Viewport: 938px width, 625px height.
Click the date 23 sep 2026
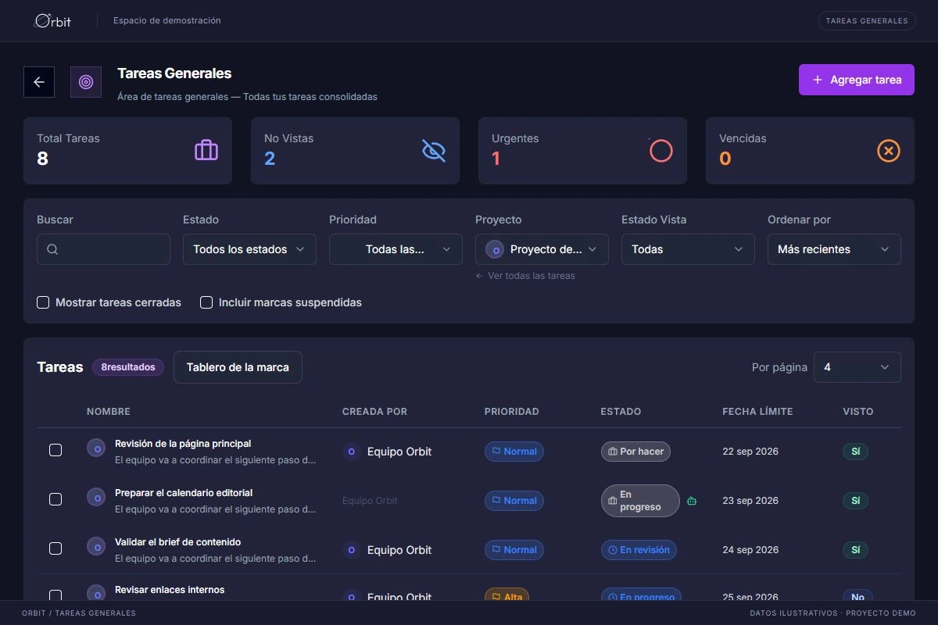[750, 501]
